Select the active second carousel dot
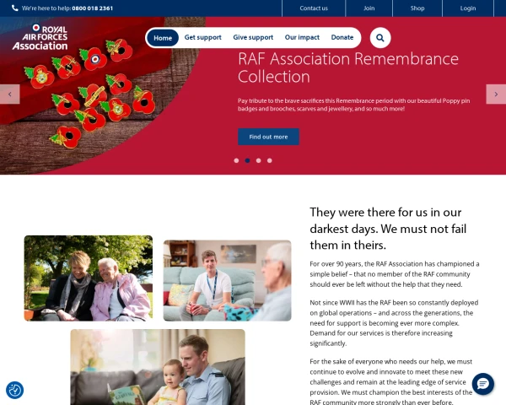The width and height of the screenshot is (506, 405). tap(247, 160)
